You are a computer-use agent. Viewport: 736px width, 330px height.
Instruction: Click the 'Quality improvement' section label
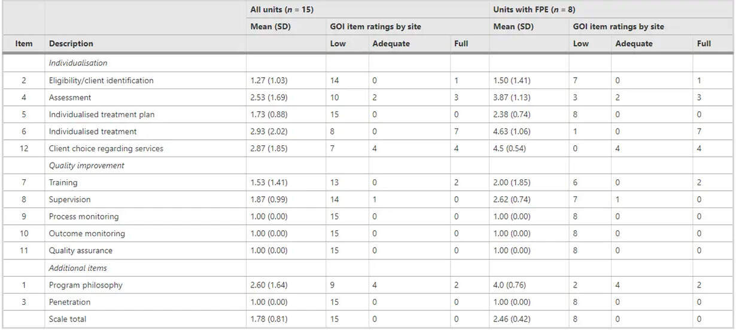point(87,166)
